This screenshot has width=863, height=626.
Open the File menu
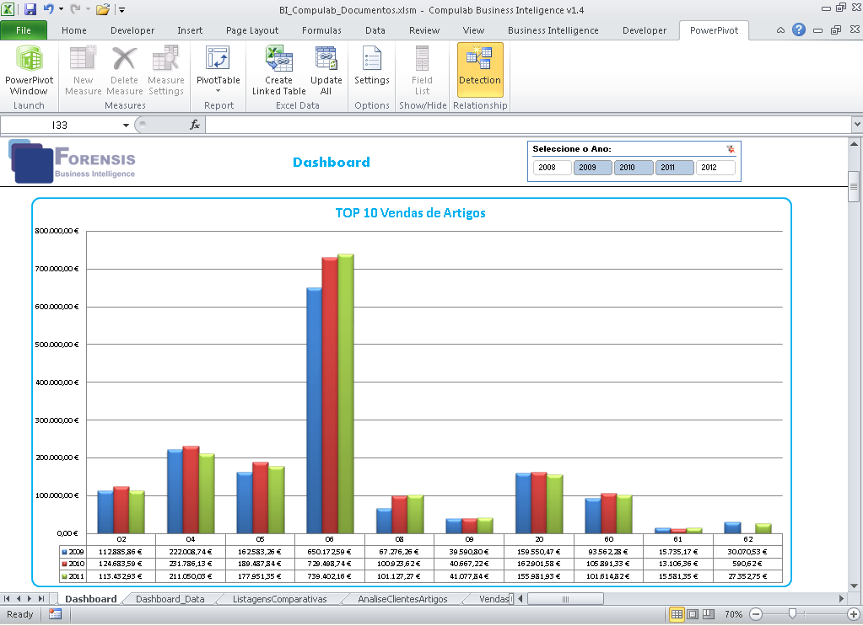pos(24,30)
